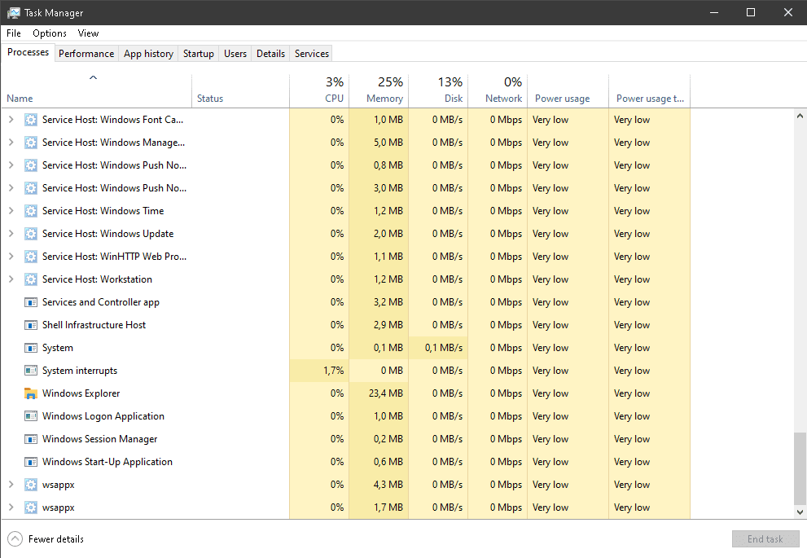Go to the Users tab
Screen dimensions: 807x558
235,54
